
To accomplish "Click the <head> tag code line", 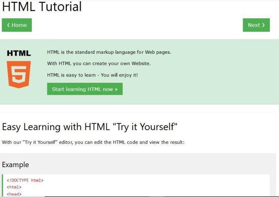I will click(x=14, y=194).
